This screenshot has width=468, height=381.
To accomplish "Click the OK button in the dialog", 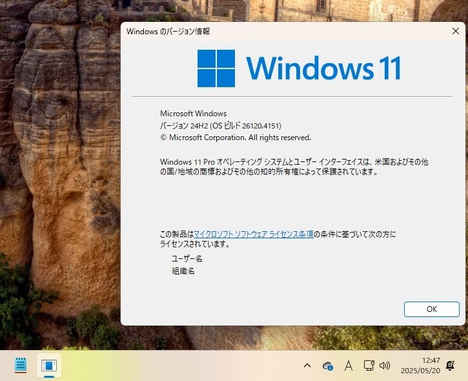I will pyautogui.click(x=432, y=309).
